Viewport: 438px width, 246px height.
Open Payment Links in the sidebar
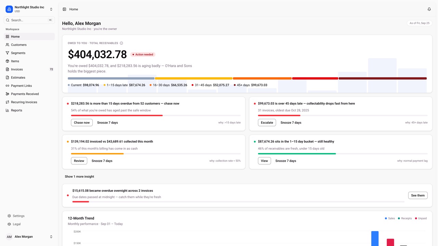click(29, 86)
